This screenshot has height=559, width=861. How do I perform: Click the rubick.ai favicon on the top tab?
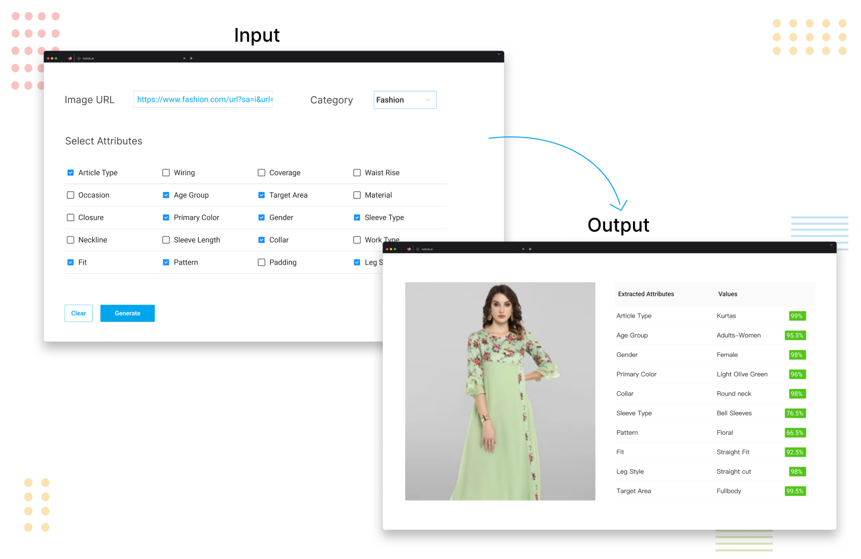coord(79,58)
